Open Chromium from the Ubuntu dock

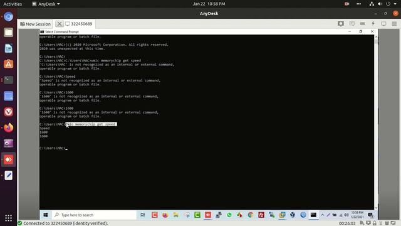tap(8, 17)
